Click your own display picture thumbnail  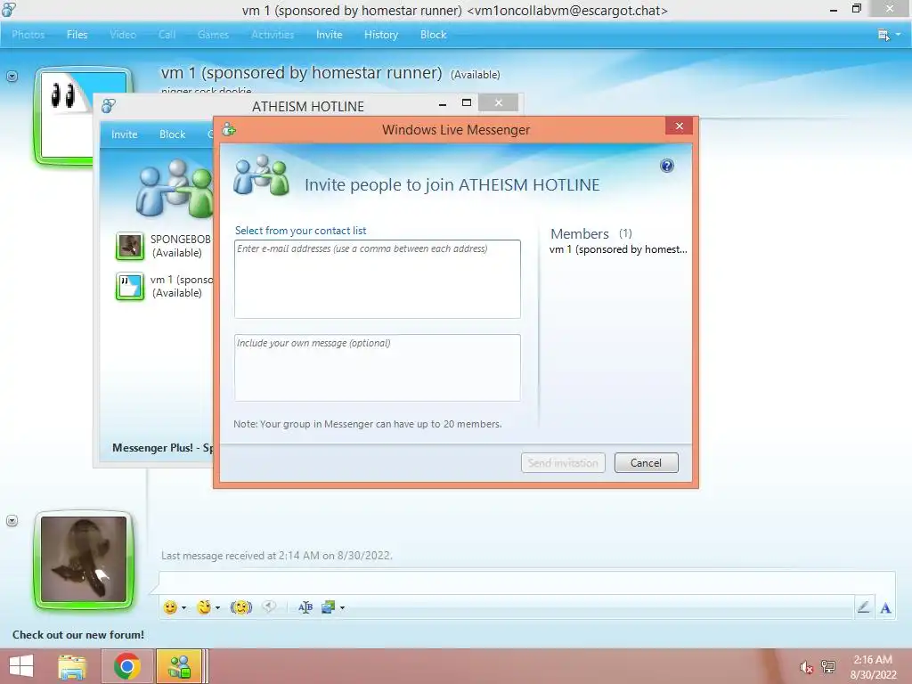[84, 559]
